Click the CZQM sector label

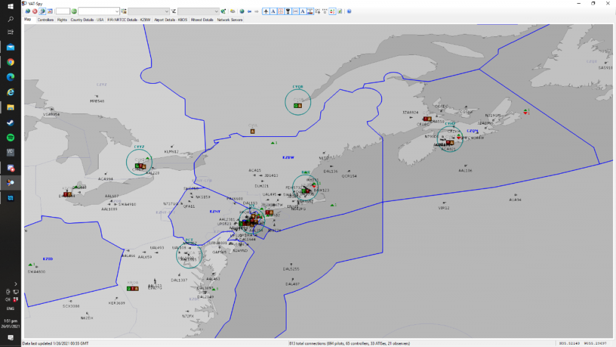472,131
